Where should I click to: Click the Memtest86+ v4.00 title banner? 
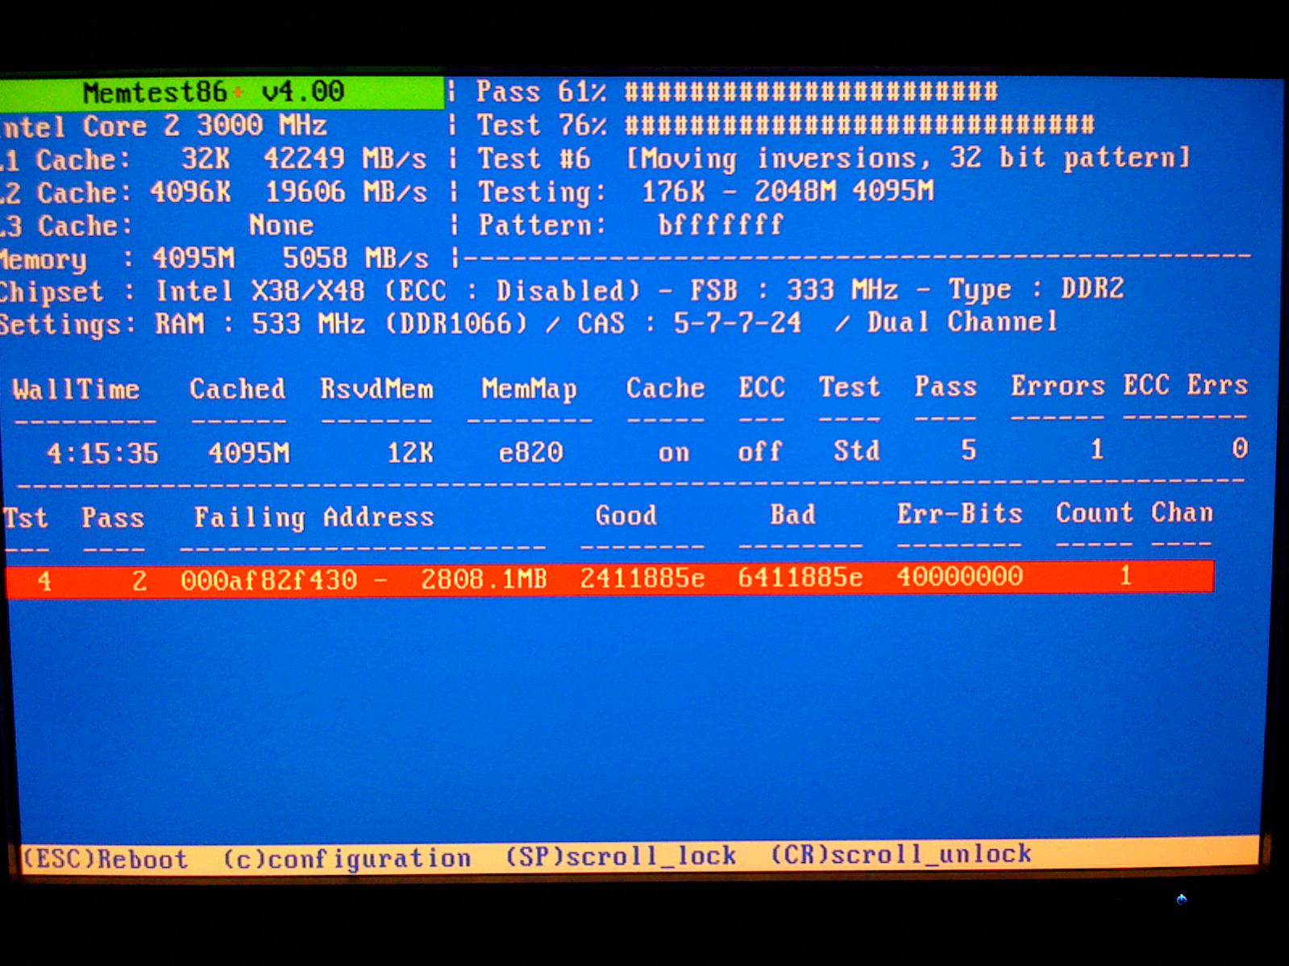222,93
